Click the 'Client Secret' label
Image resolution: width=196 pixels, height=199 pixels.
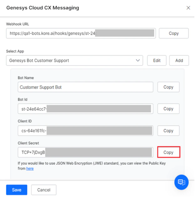pyautogui.click(x=28, y=143)
